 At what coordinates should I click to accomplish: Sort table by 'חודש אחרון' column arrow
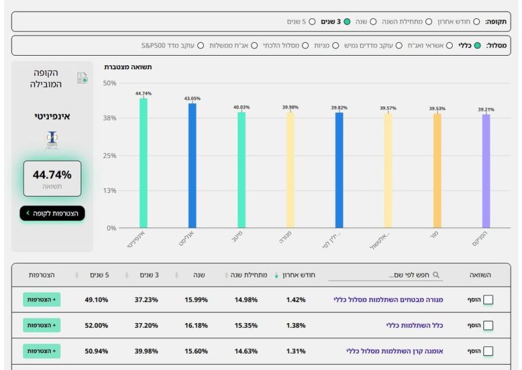pyautogui.click(x=277, y=276)
